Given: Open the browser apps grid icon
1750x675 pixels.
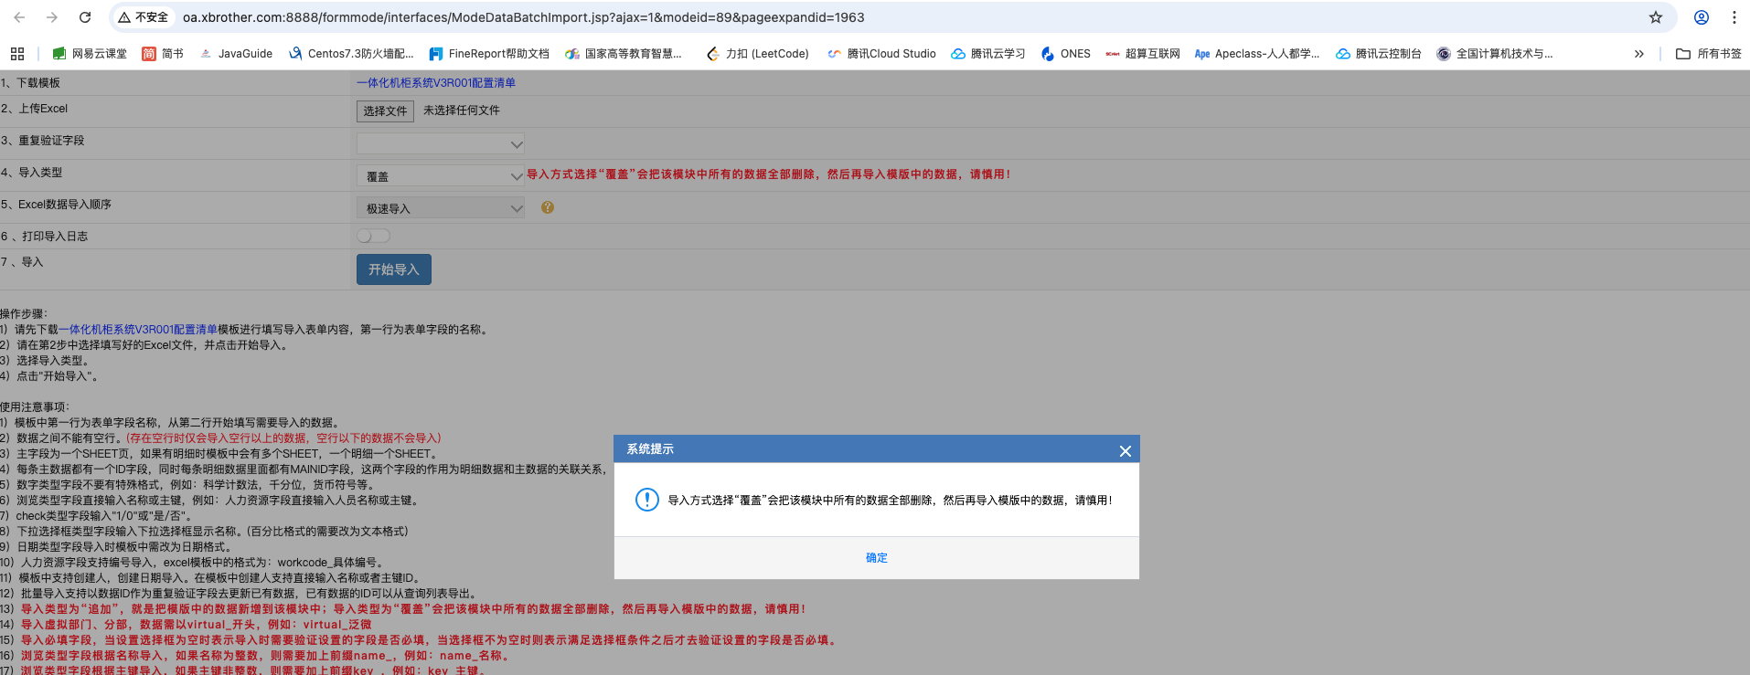Looking at the screenshot, I should pos(17,54).
